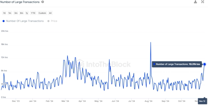Select the 7d time range
This screenshot has width=208, height=106.
click(4, 13)
